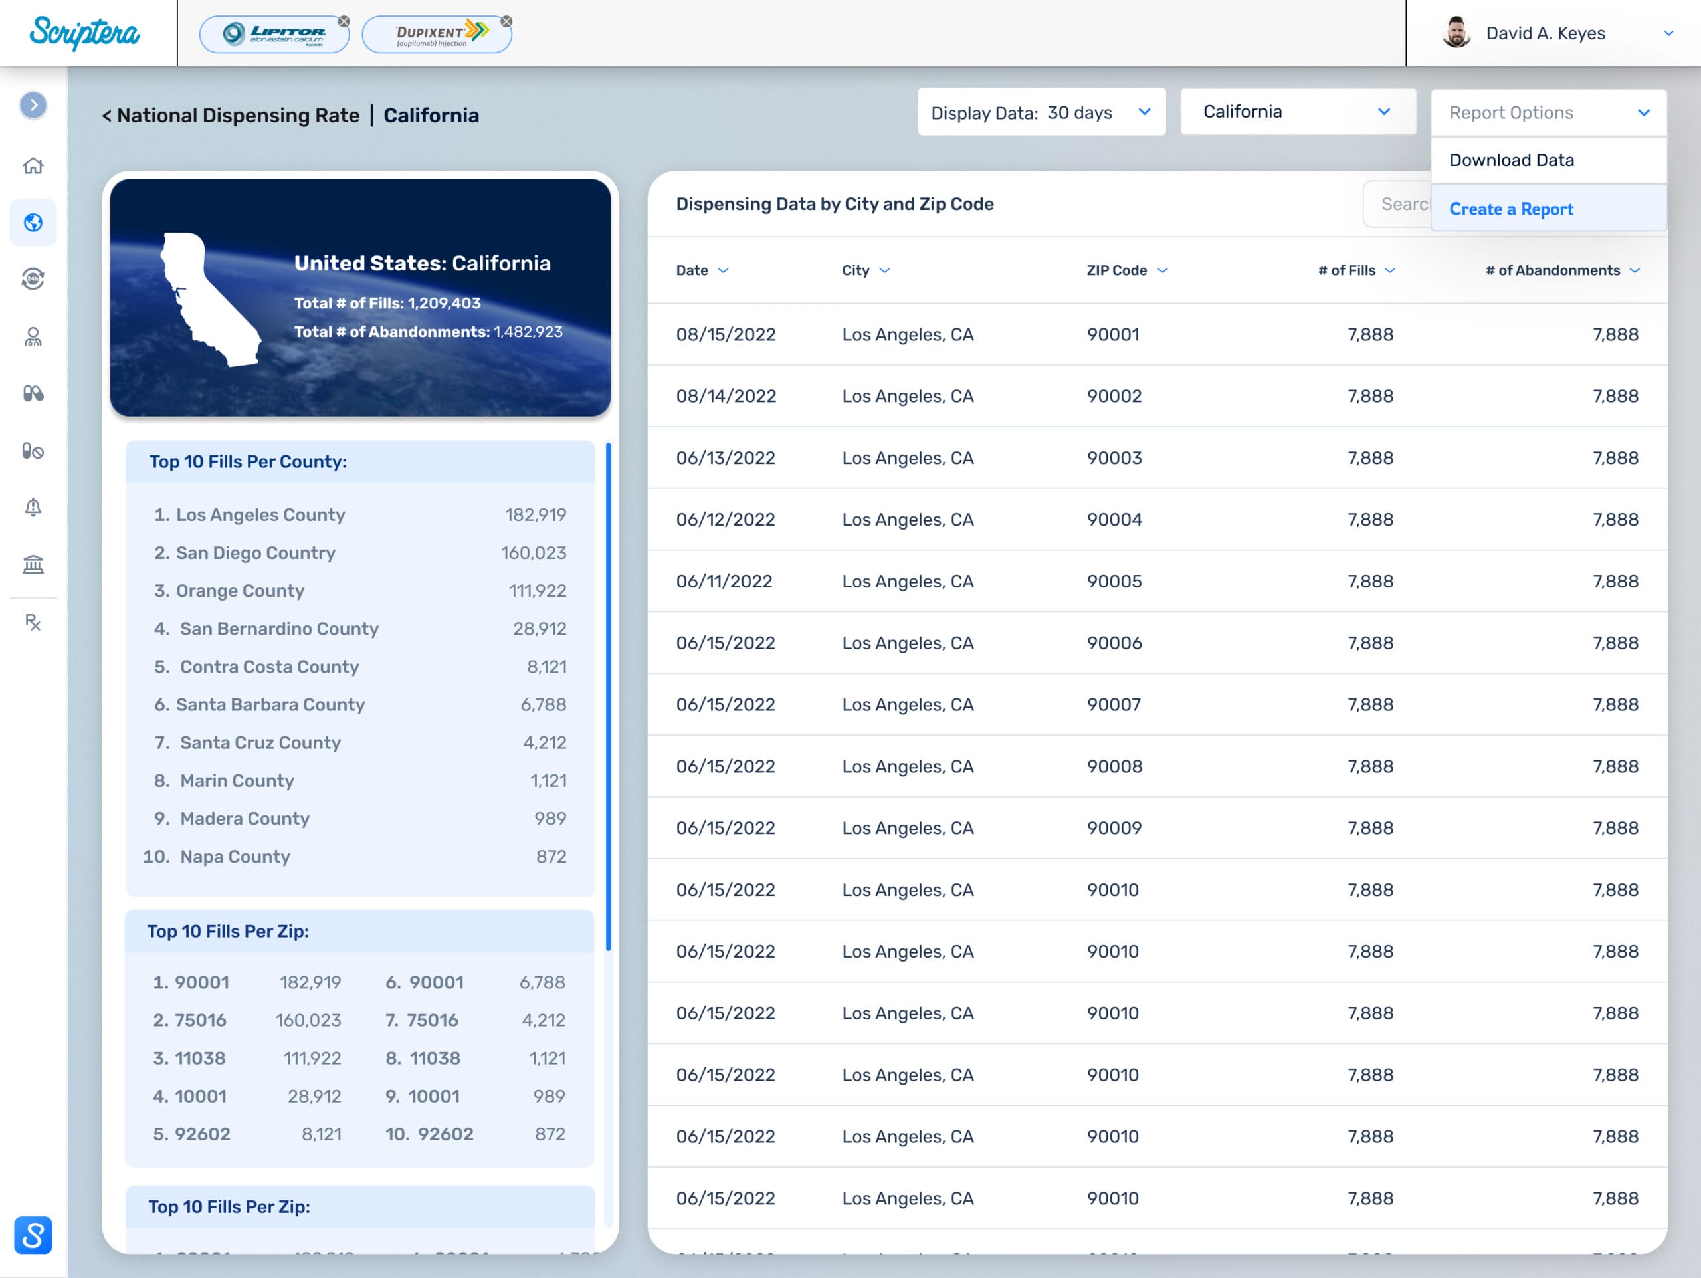Open the 24h refresh icon
This screenshot has width=1701, height=1278.
tap(33, 279)
